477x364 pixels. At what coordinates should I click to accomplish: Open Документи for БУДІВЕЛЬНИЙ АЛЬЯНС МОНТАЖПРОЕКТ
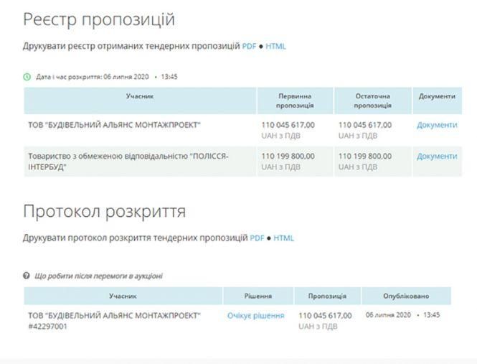click(437, 125)
